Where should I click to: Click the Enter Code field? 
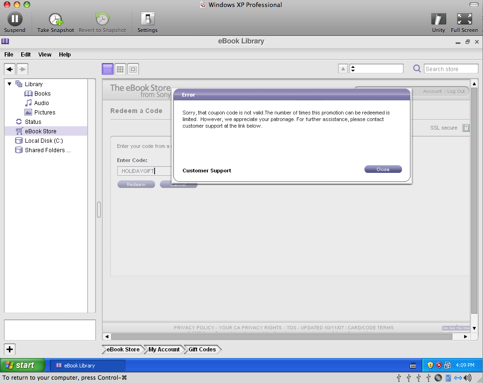pyautogui.click(x=144, y=171)
